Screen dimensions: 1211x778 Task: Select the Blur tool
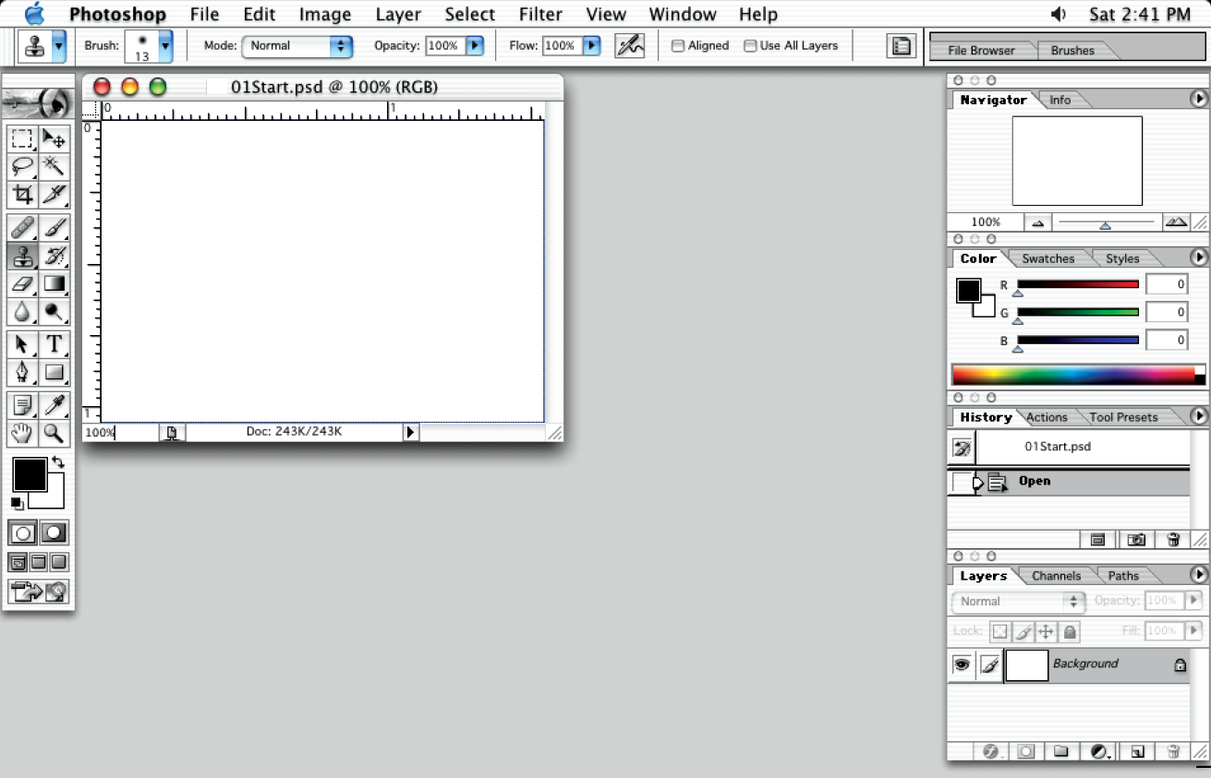[x=22, y=312]
